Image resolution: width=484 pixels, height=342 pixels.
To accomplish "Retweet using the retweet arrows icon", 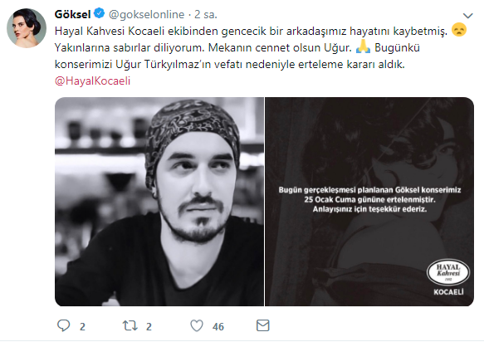I will 130,325.
